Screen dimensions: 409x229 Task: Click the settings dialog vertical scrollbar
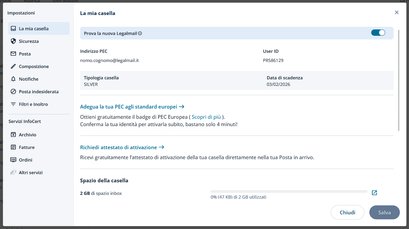(x=399, y=80)
